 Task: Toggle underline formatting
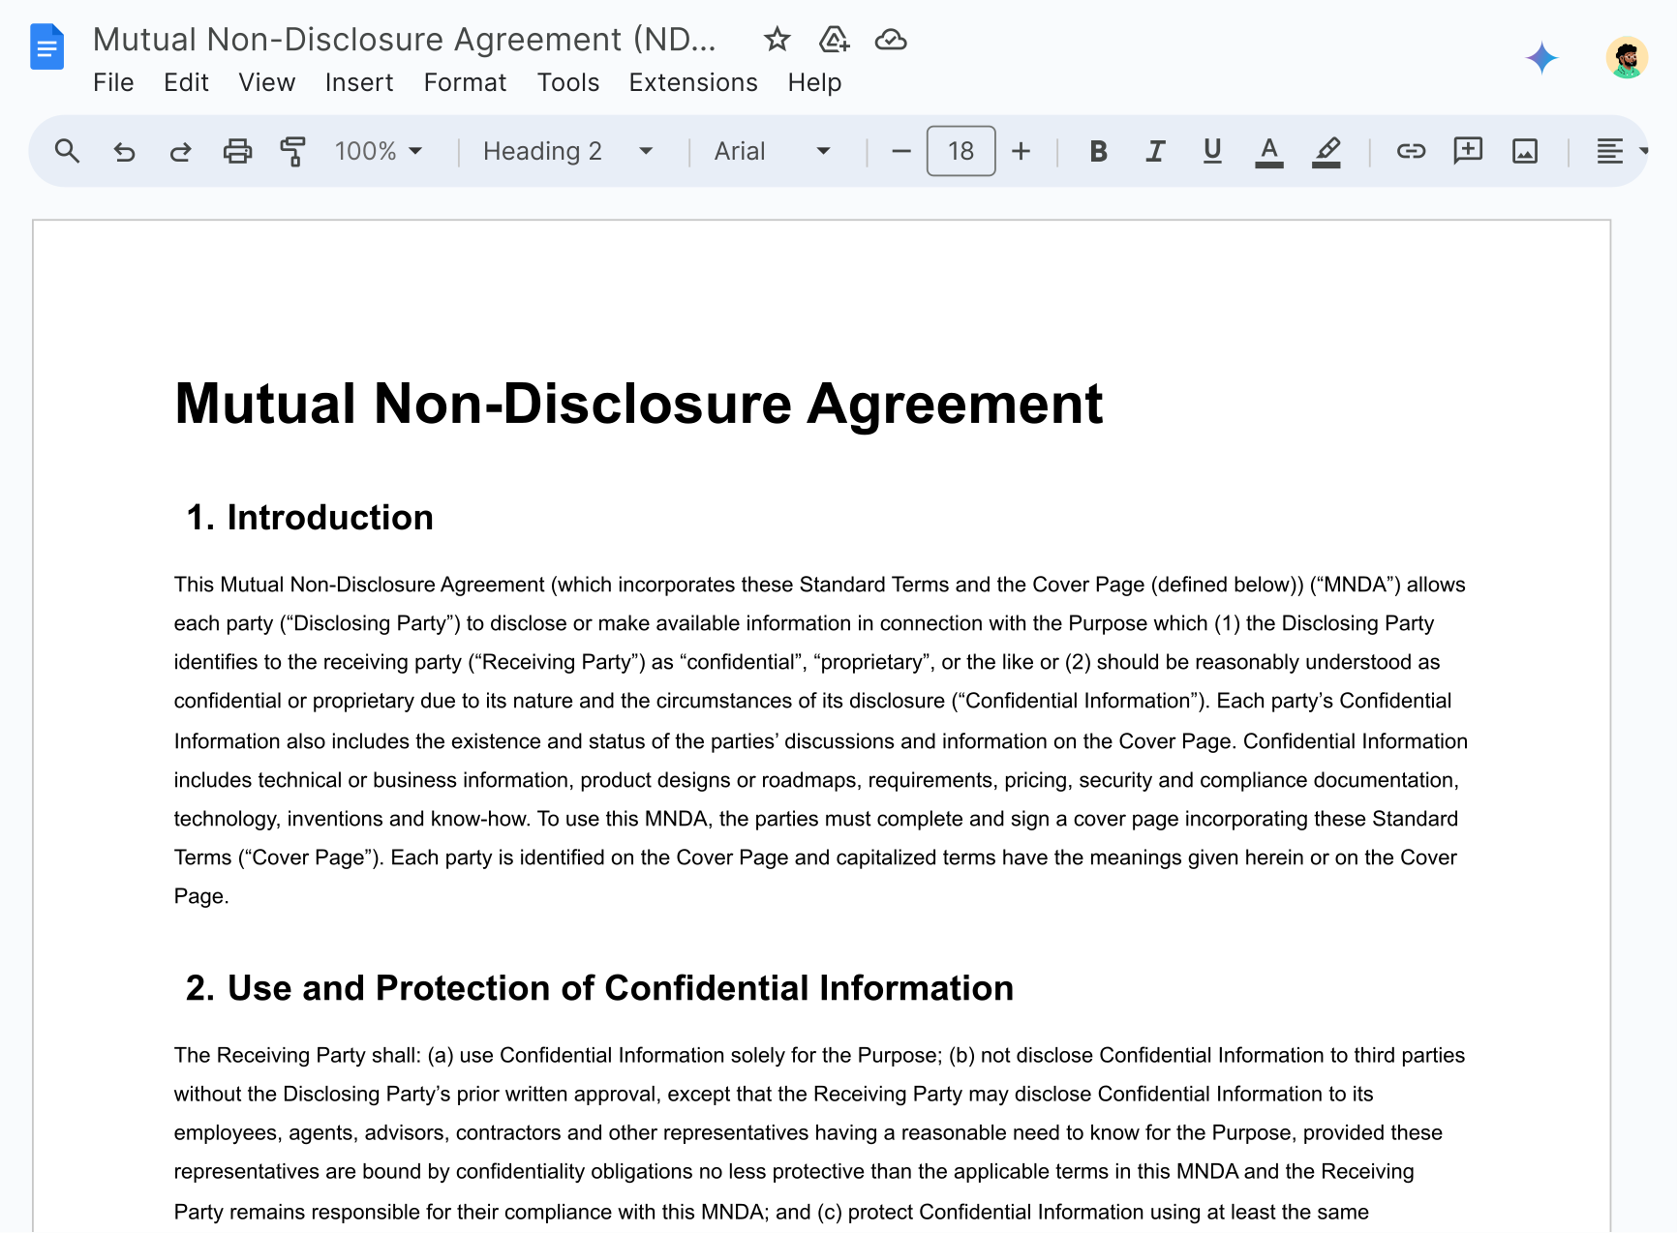click(1211, 151)
